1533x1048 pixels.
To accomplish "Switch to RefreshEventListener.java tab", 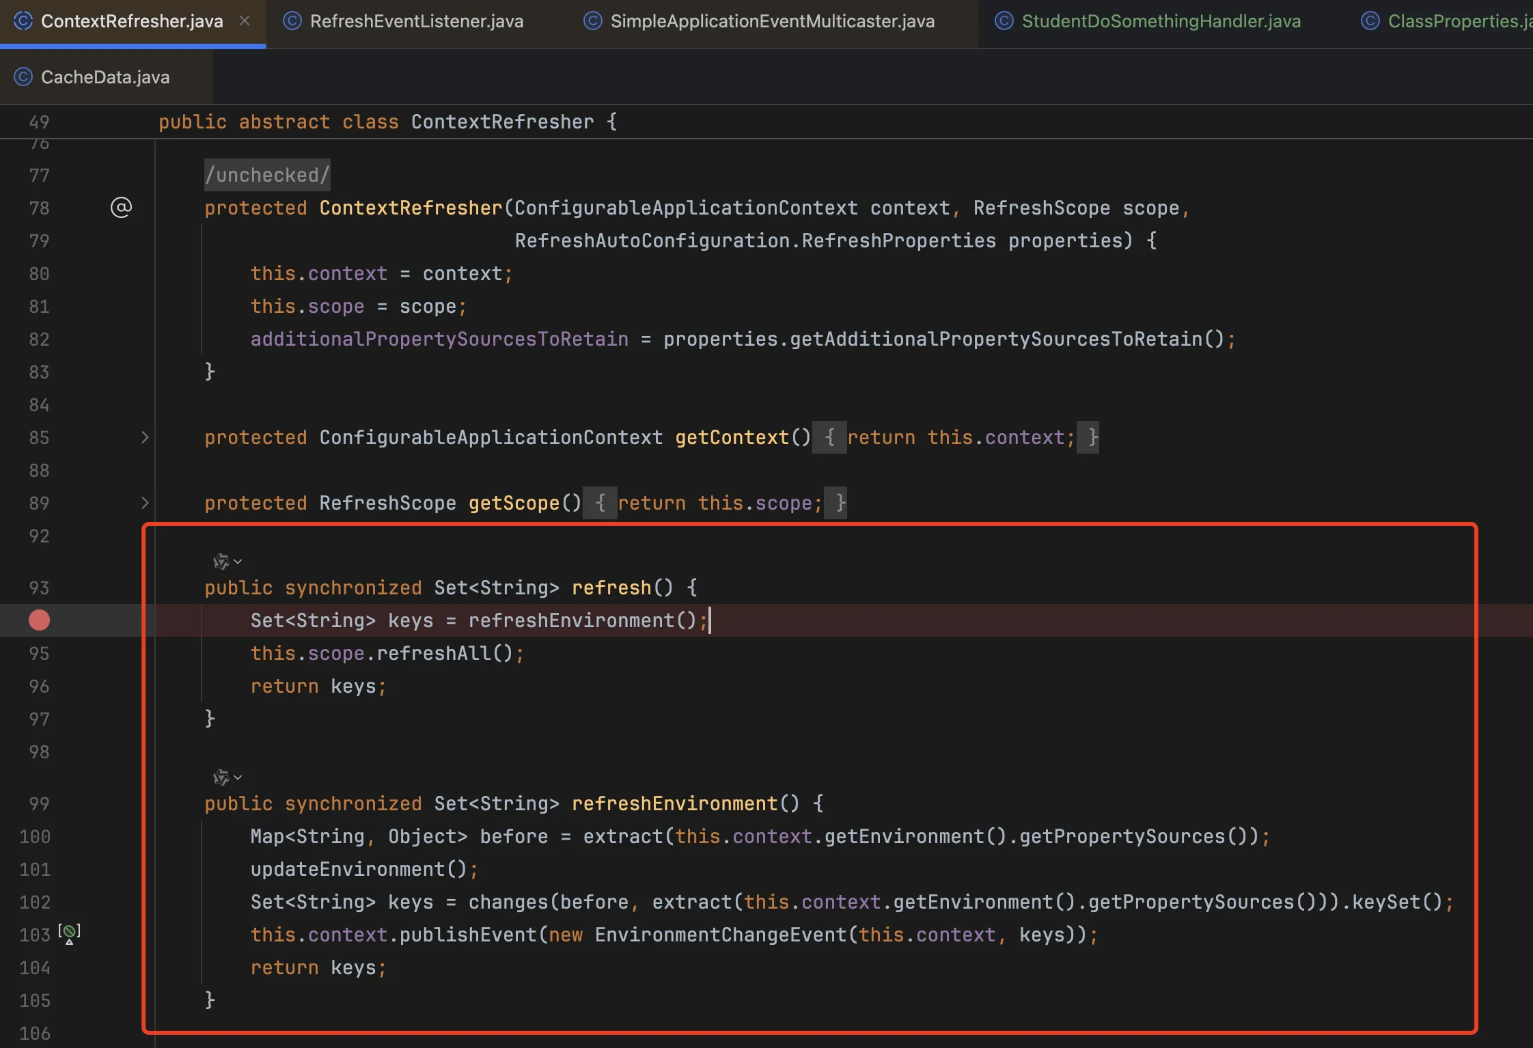I will tap(416, 21).
